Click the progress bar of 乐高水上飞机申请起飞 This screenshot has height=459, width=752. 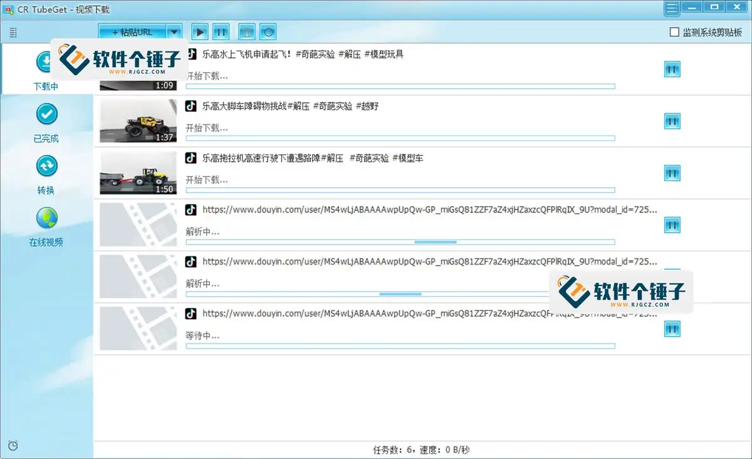tap(400, 87)
